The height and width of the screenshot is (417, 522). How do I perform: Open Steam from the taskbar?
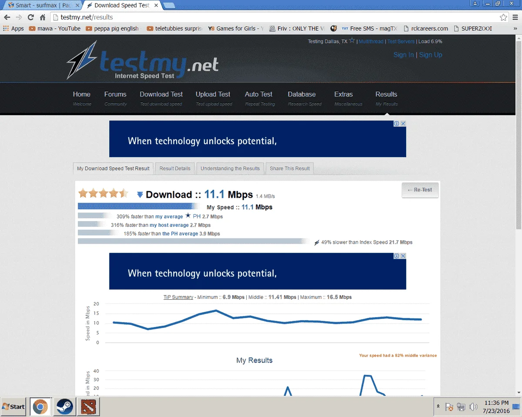click(64, 407)
